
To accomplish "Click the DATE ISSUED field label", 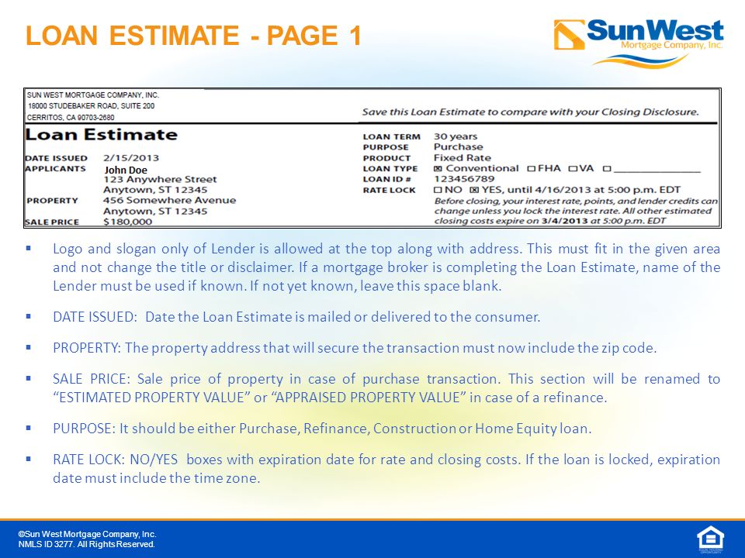I will click(56, 158).
